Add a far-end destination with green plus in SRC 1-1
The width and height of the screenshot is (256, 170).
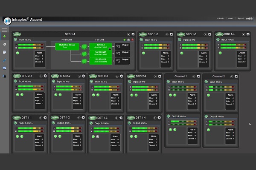125,40
